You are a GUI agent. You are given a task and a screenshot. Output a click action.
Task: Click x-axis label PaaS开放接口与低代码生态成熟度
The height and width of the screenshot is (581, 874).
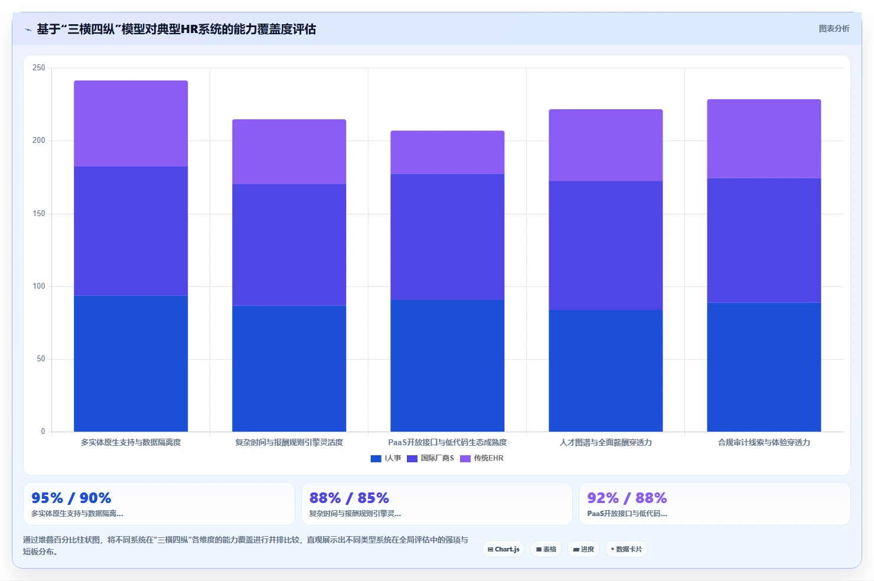(447, 442)
